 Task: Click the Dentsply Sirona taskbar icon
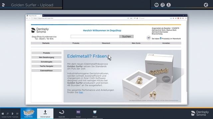tap(12, 114)
